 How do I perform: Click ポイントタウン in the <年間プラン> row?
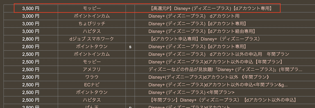point(92,92)
